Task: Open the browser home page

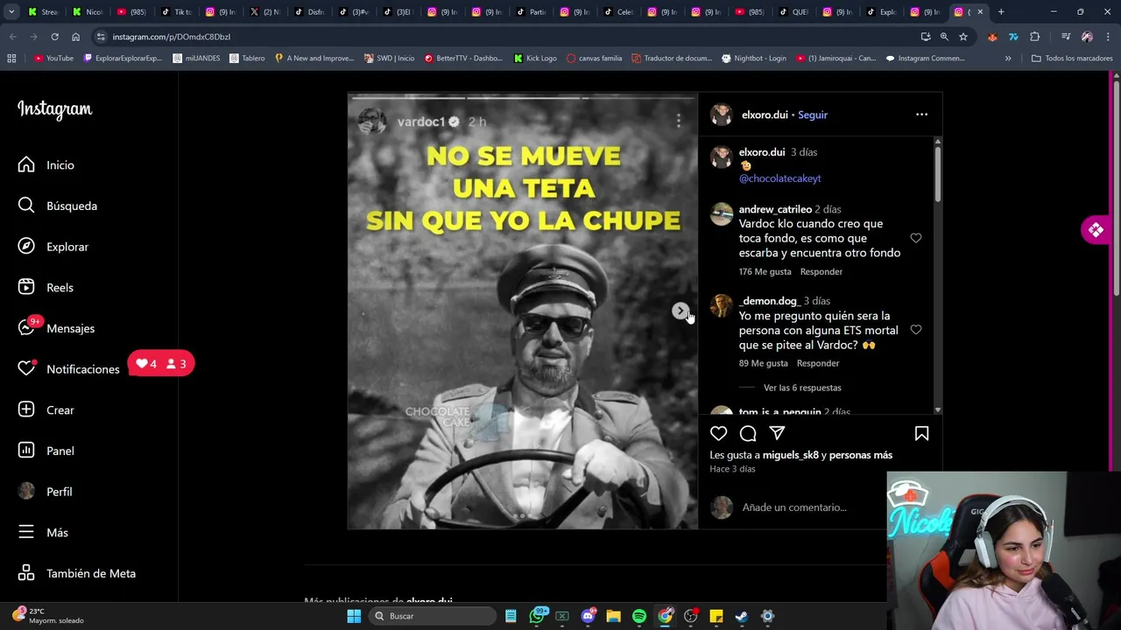Action: pyautogui.click(x=75, y=37)
